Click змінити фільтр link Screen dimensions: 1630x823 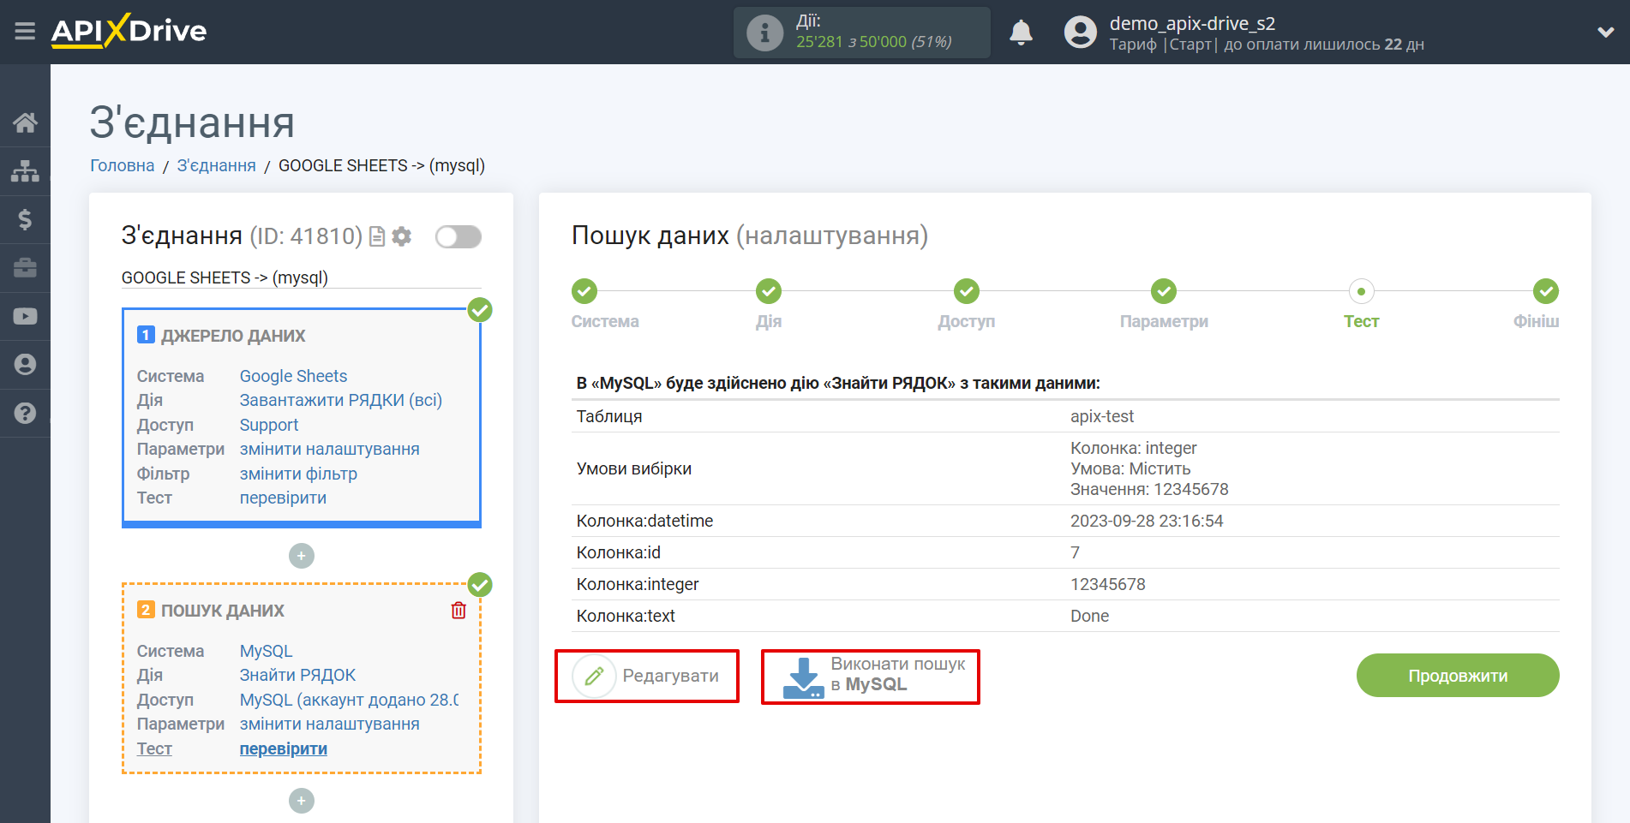[298, 474]
